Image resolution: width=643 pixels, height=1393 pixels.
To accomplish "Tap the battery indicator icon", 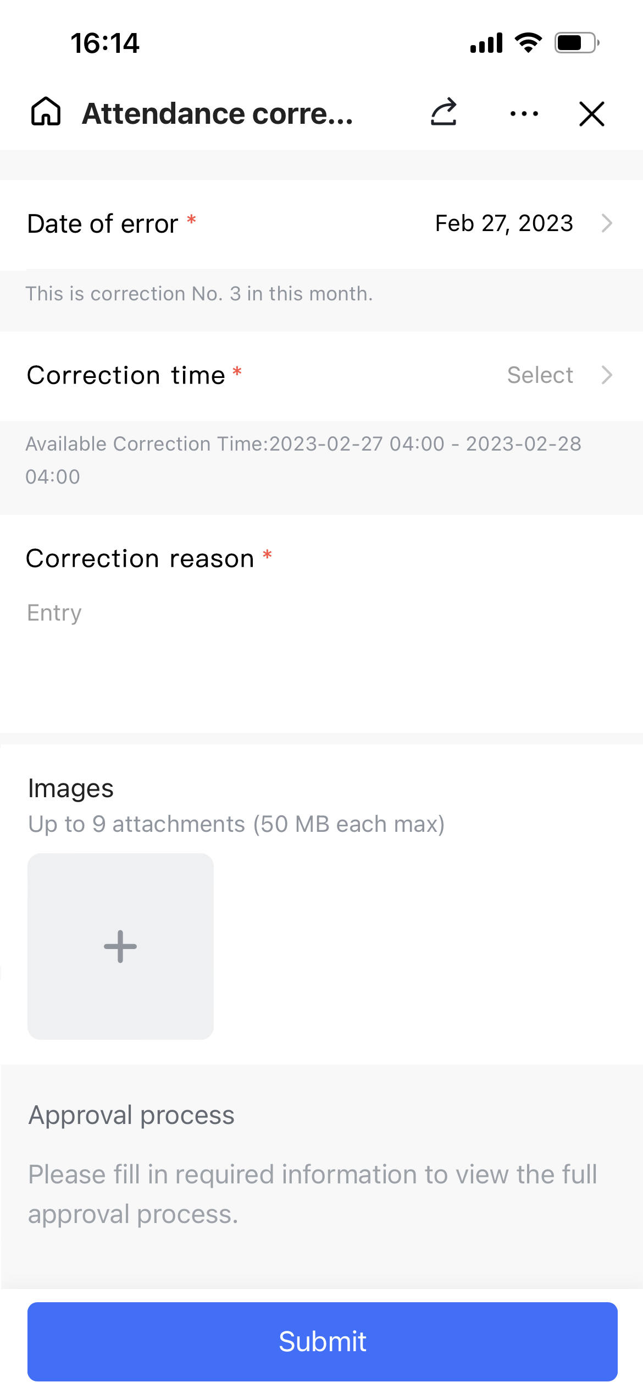I will 577,43.
